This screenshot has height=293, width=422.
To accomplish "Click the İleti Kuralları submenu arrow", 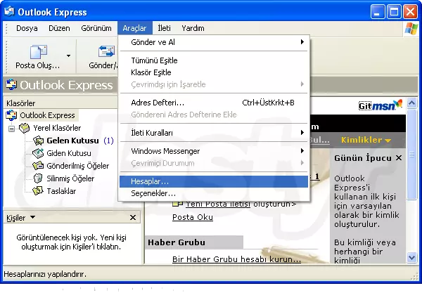I will [x=302, y=133].
